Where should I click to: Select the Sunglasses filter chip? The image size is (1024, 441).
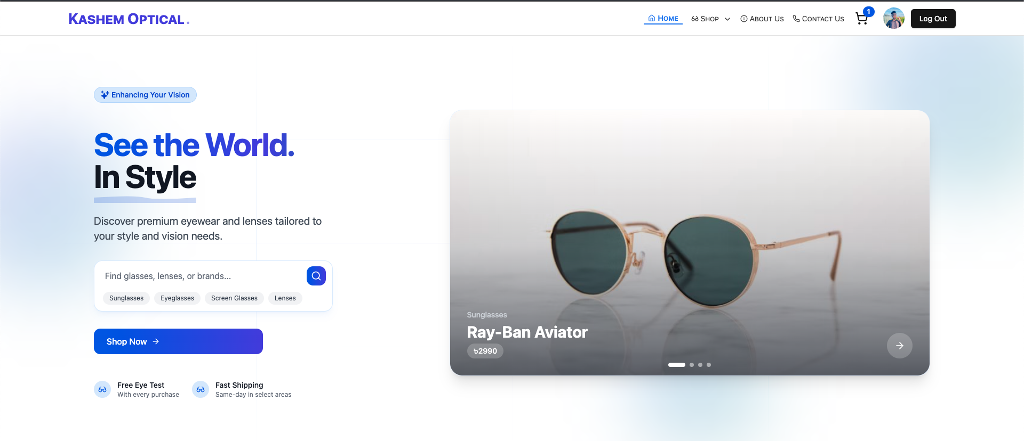126,298
